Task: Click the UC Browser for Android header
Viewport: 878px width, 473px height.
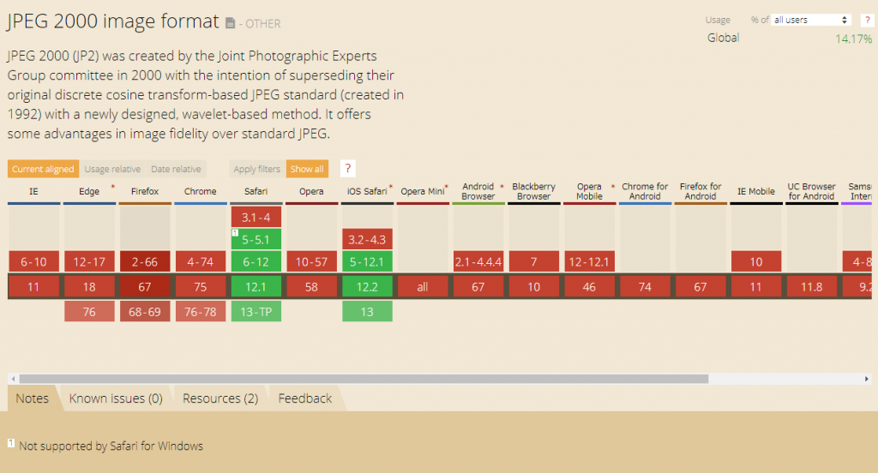Action: [811, 191]
